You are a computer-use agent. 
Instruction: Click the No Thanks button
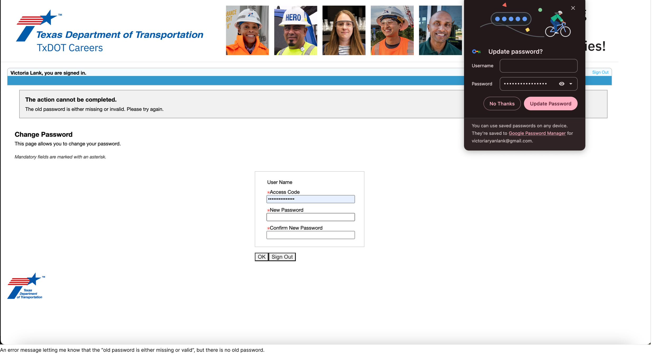(502, 104)
